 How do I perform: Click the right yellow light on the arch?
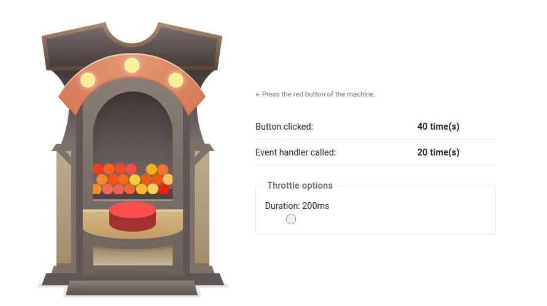176,80
